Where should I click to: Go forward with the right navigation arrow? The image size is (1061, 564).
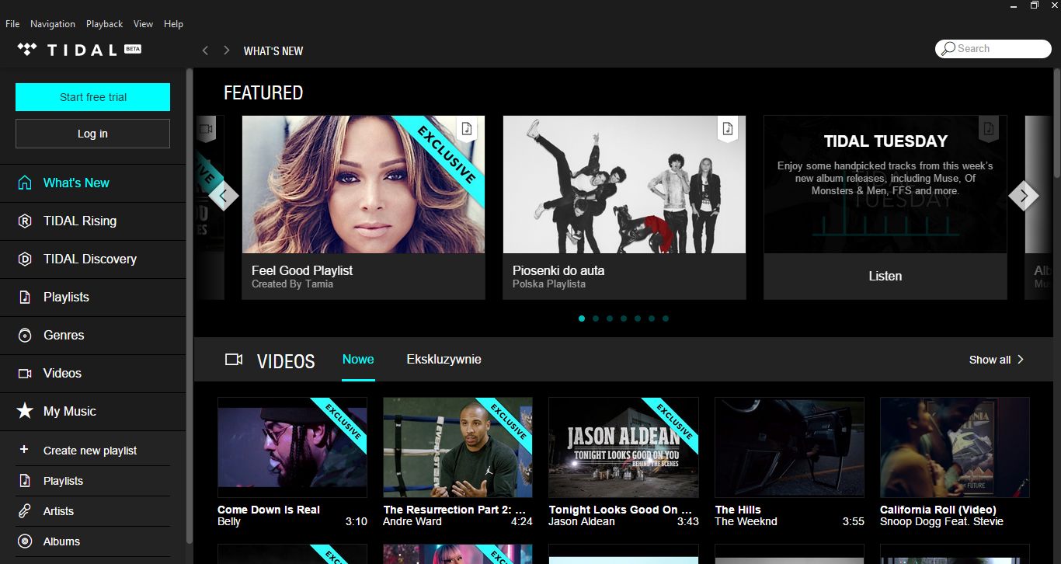click(x=226, y=50)
